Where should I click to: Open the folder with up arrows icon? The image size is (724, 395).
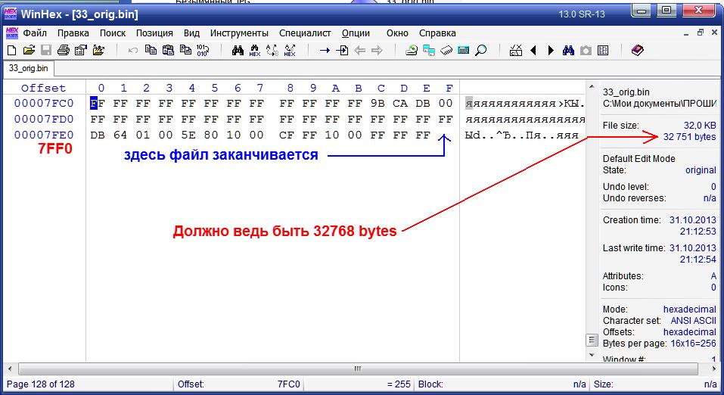(98, 51)
